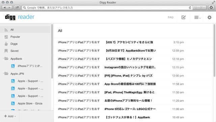The height and width of the screenshot is (122, 216).
Task: Click RSS icon of iPhoneアプリとiP... feed
Action: coord(13,66)
